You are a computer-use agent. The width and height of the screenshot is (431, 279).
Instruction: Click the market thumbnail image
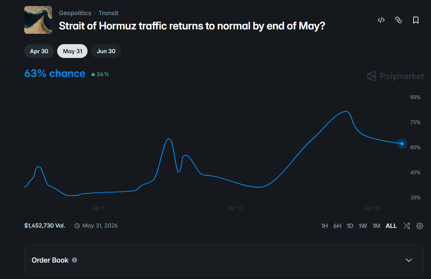click(x=38, y=20)
